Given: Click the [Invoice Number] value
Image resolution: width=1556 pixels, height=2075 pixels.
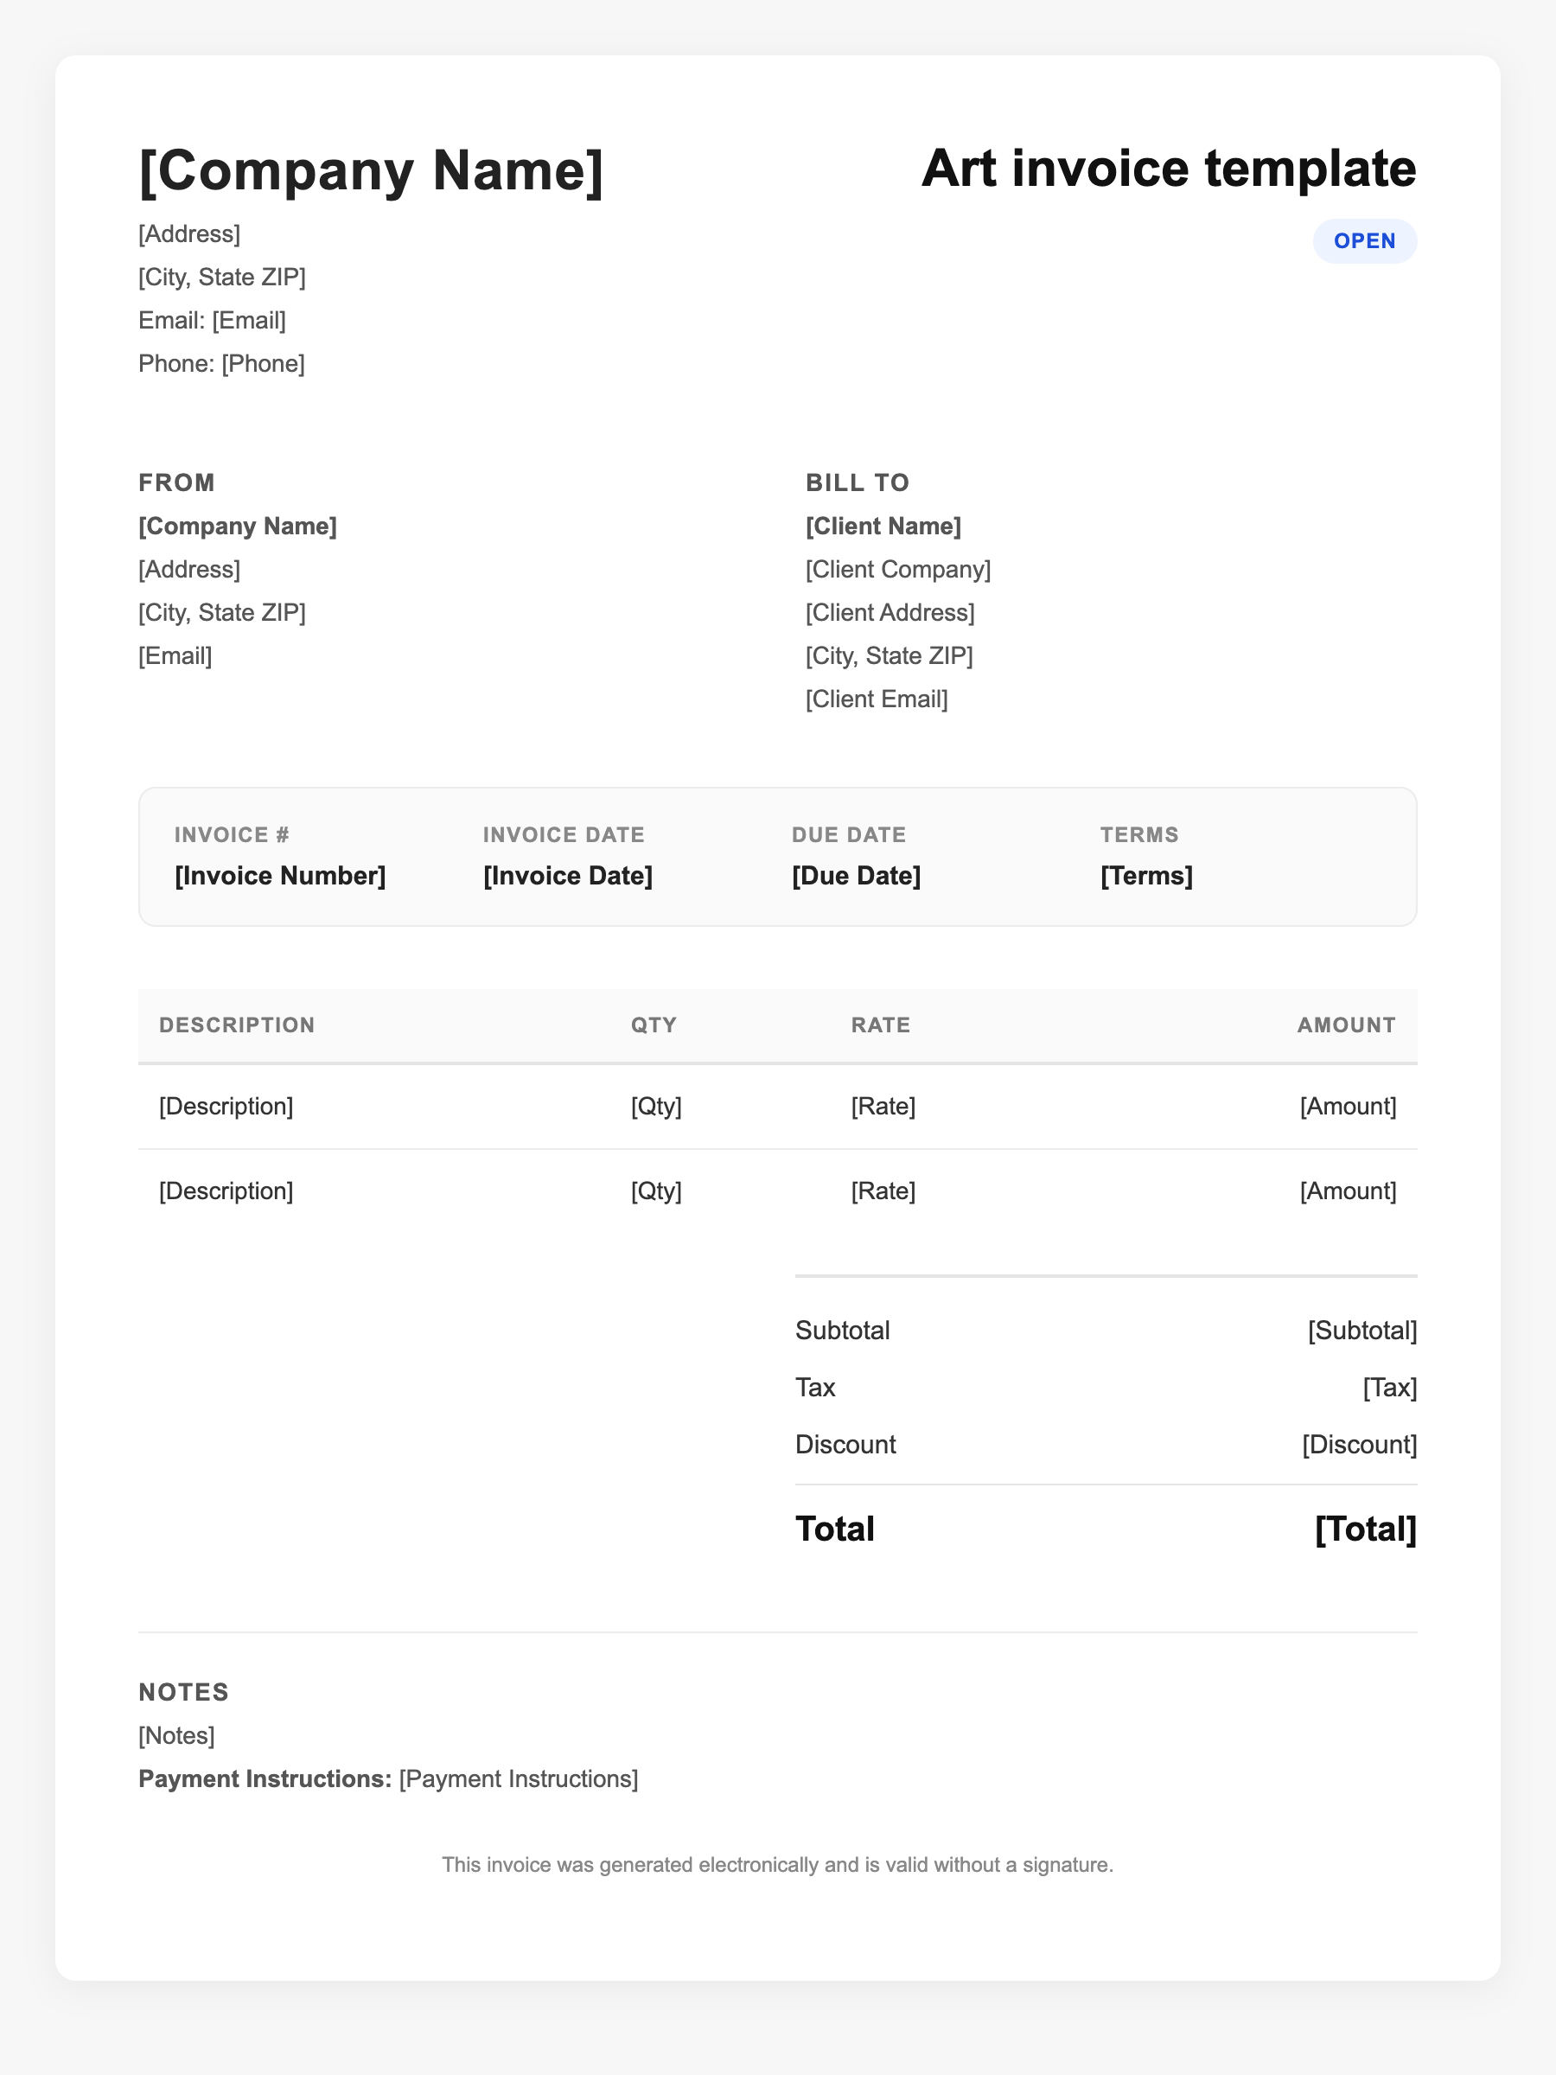Looking at the screenshot, I should pos(279,875).
